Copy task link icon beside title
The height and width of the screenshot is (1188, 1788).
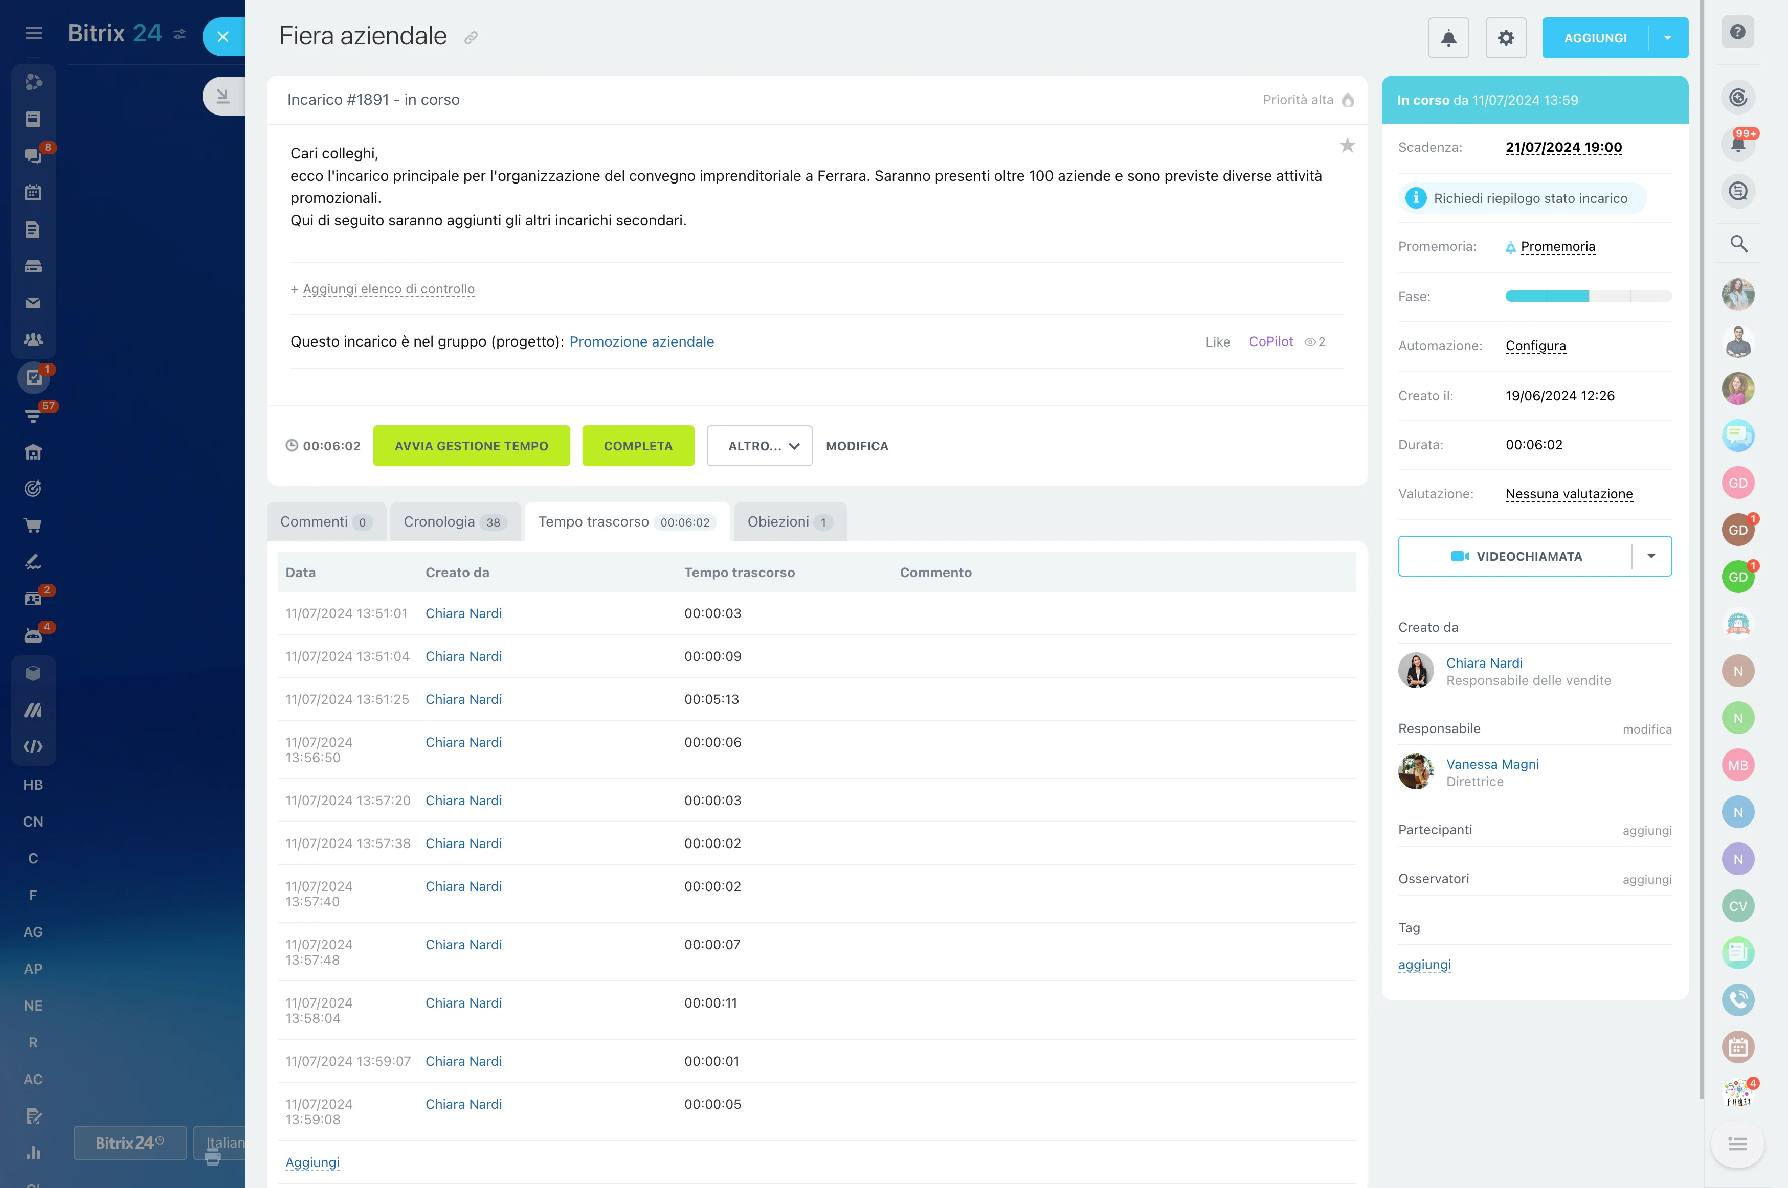(x=471, y=38)
